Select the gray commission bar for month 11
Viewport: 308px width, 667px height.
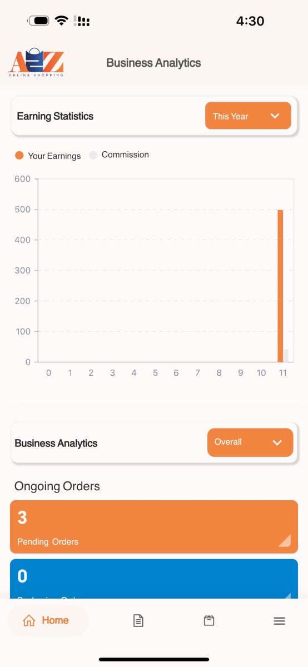(286, 356)
